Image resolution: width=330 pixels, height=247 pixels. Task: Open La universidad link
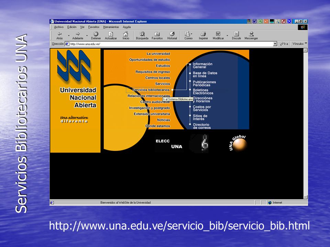pyautogui.click(x=158, y=54)
